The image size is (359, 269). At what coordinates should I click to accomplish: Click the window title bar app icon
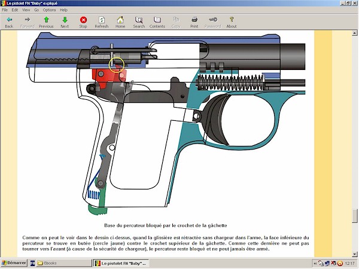(3, 3)
